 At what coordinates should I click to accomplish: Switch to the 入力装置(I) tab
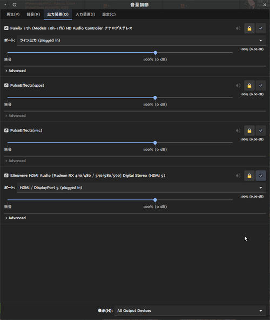85,15
